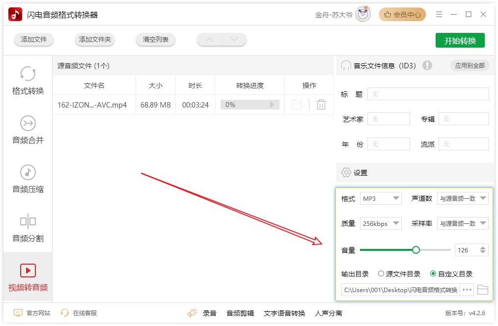Move file down with the down arrow

pos(234,40)
